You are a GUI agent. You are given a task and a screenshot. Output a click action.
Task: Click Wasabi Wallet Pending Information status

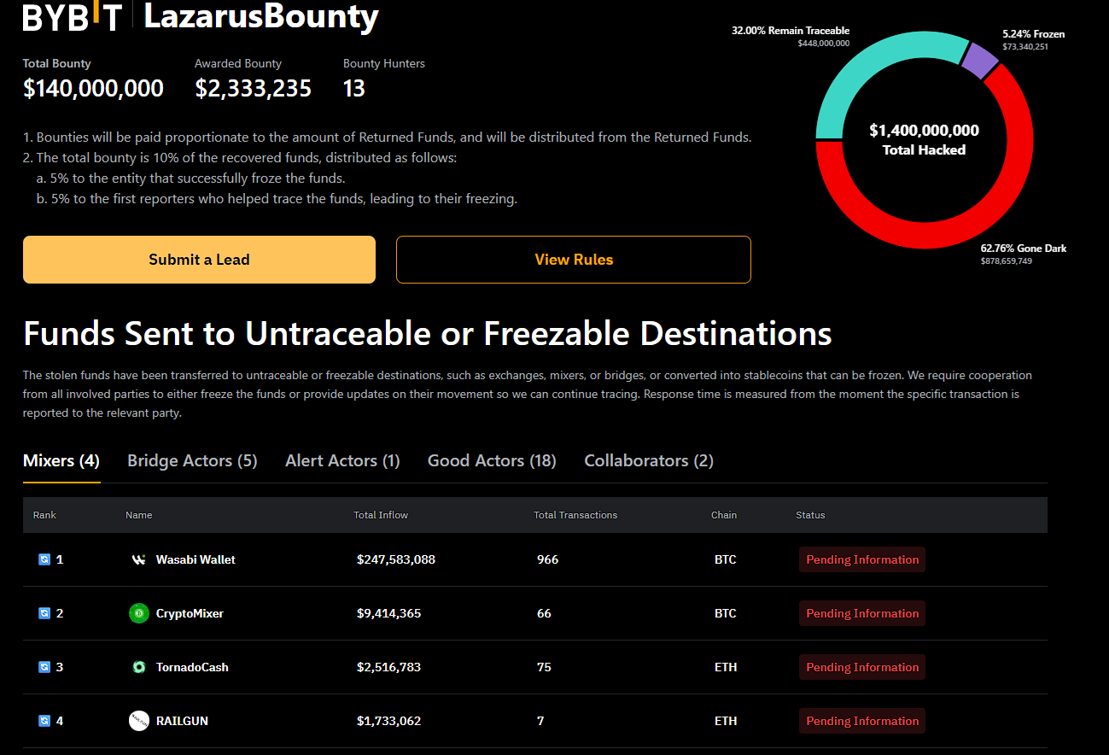tap(862, 559)
